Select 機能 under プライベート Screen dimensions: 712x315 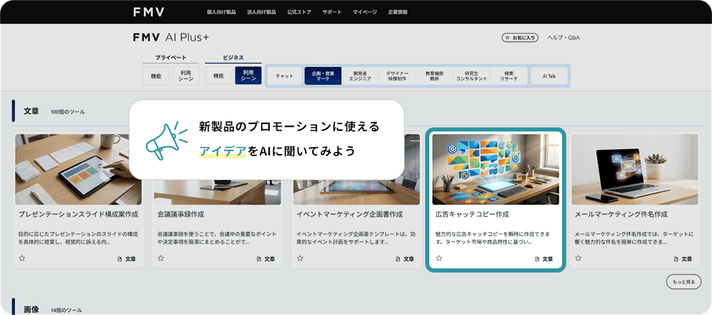[156, 76]
